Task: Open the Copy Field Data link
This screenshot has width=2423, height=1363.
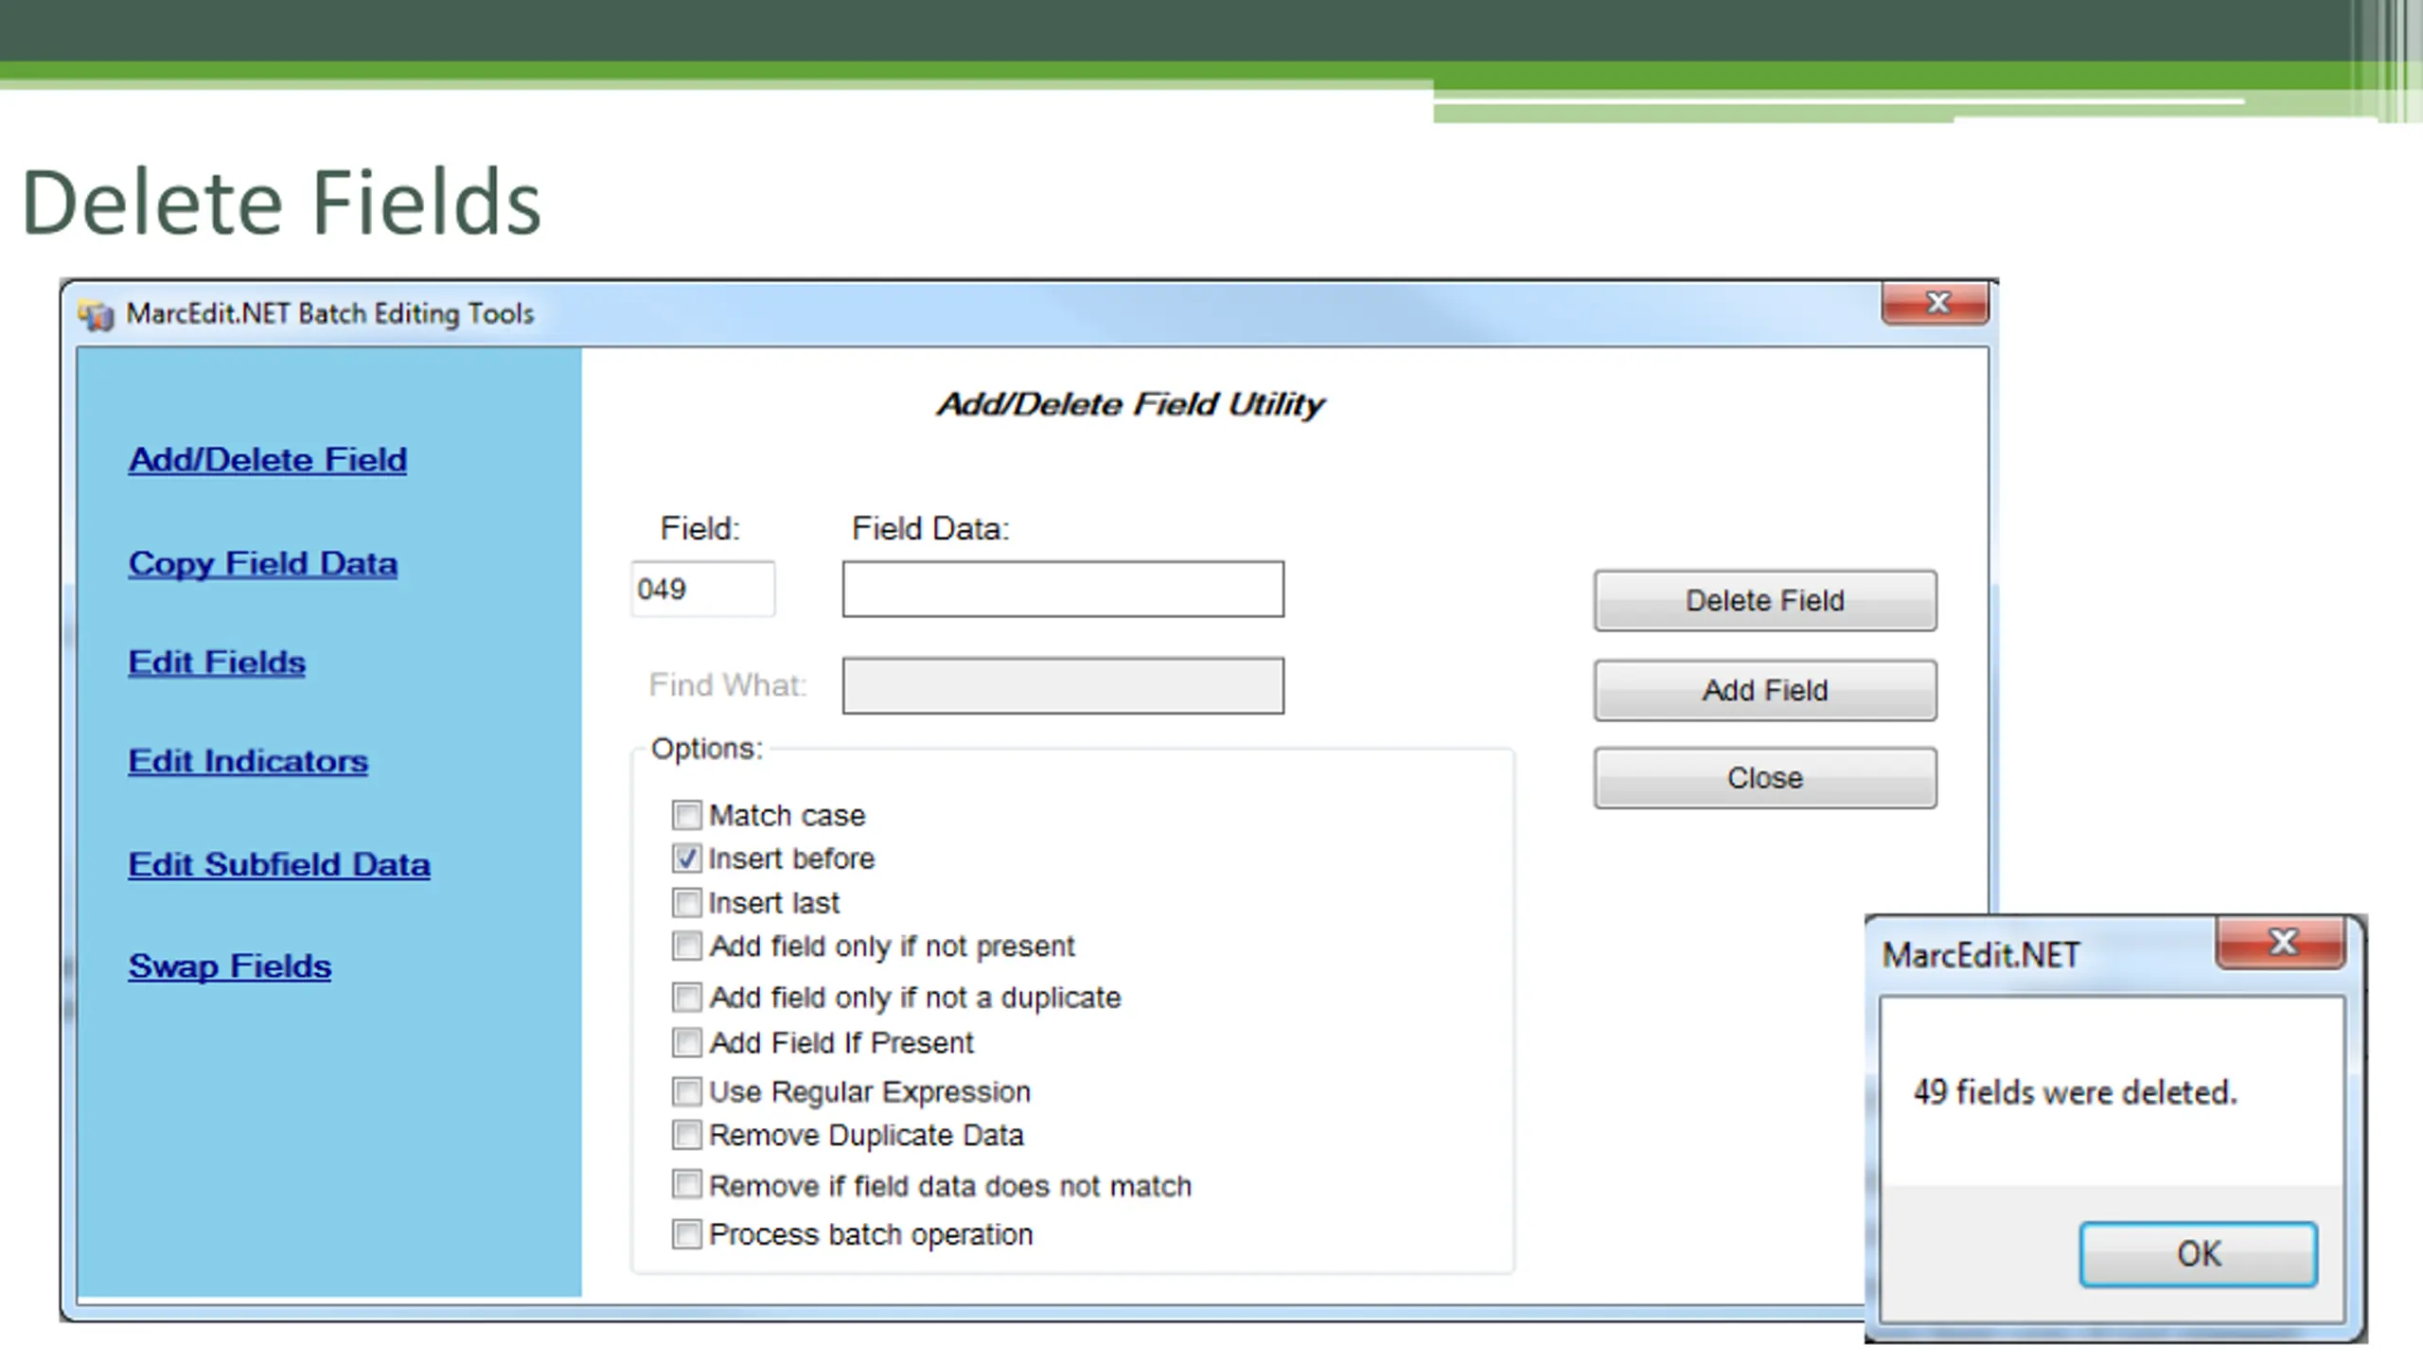Action: pos(263,564)
